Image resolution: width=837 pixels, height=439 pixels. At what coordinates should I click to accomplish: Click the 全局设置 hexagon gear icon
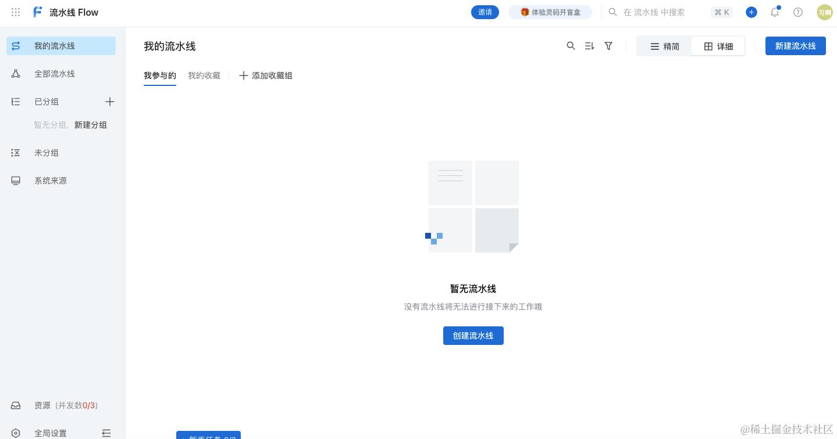16,433
